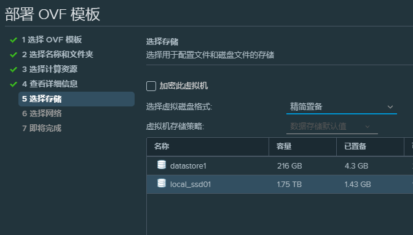Sort table by 已置备 column header

click(371, 146)
